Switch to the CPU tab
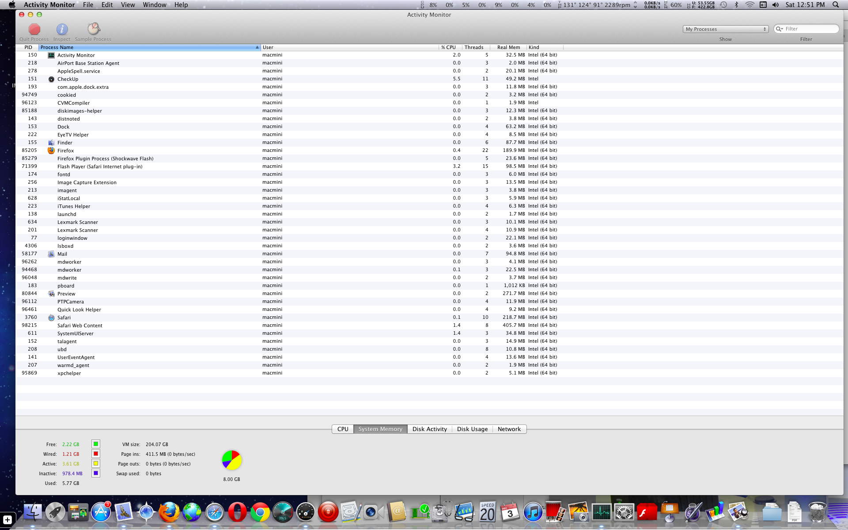848x530 pixels. pos(343,429)
